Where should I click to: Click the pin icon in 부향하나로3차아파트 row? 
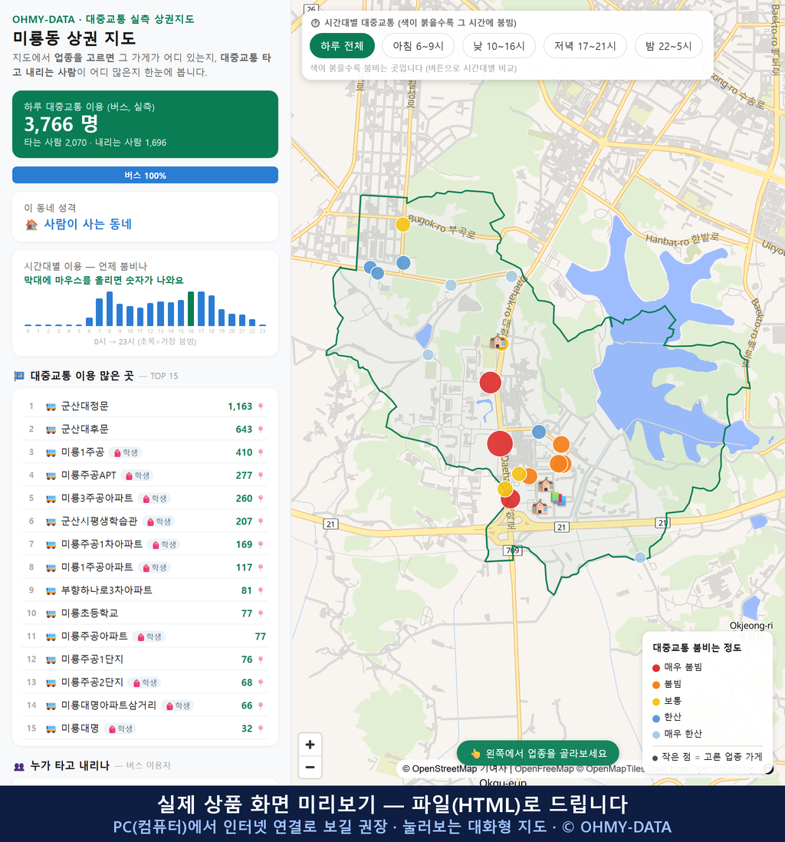[x=261, y=590]
